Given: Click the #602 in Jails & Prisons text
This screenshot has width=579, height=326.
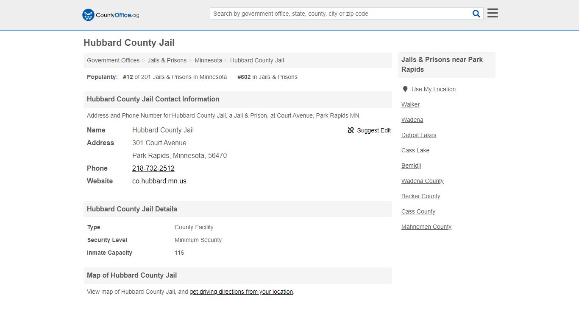Looking at the screenshot, I should pos(267,77).
